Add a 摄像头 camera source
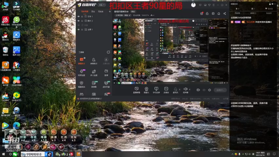 [x=146, y=90]
